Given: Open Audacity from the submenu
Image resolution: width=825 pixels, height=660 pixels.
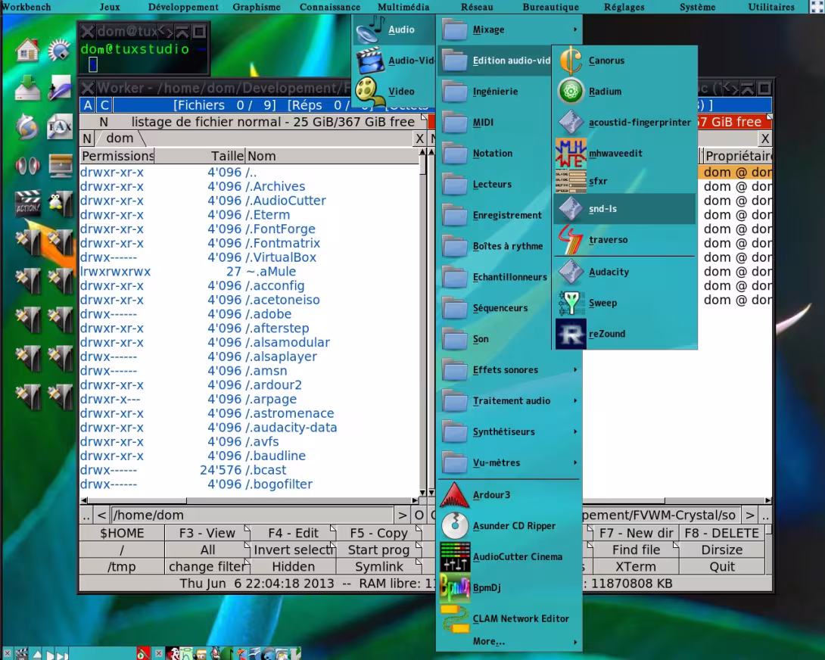Looking at the screenshot, I should (625, 272).
